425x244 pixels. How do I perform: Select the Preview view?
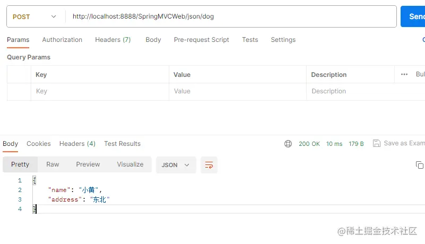coord(88,164)
